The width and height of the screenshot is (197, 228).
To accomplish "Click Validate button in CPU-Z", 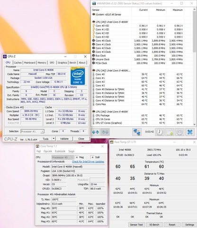I will (x=64, y=139).
